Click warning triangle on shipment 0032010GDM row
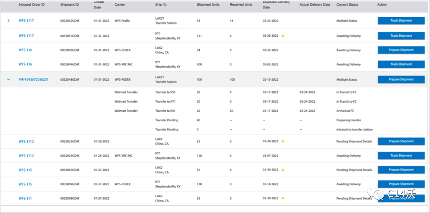Image resolution: width=430 pixels, height=213 pixels. [x=283, y=170]
